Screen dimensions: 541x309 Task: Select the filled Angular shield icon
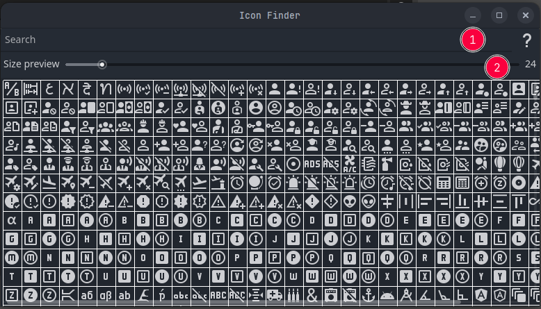click(481, 295)
